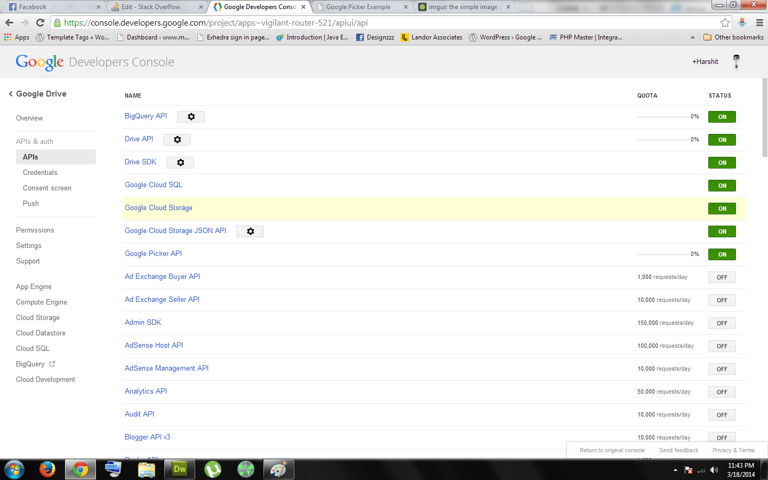This screenshot has height=480, width=768.
Task: Turn off Drive API toggle
Action: coord(722,140)
